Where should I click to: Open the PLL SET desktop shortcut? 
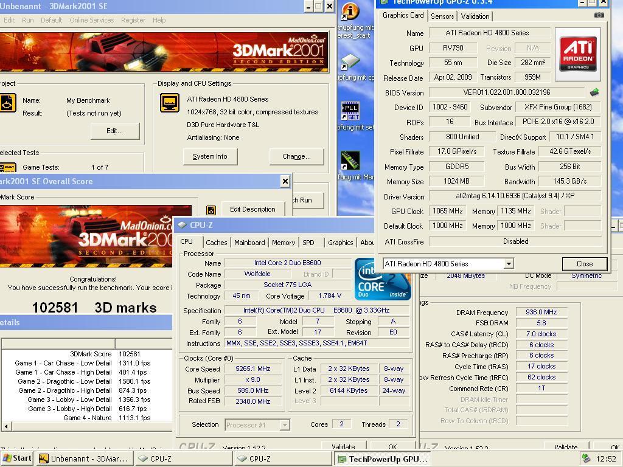click(x=350, y=111)
